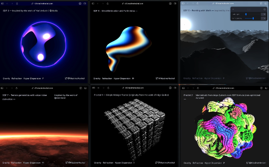
Task: Click back arrow in SDF 7 terrain window
Action: (9, 89)
